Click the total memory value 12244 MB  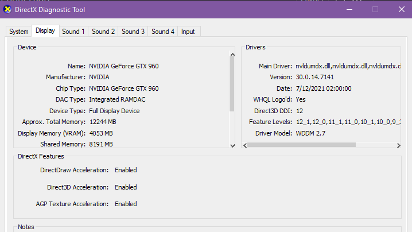pyautogui.click(x=103, y=122)
